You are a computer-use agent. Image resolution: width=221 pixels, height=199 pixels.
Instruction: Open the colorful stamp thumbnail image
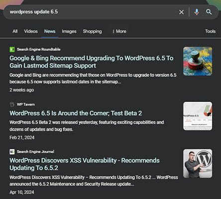pos(198,61)
